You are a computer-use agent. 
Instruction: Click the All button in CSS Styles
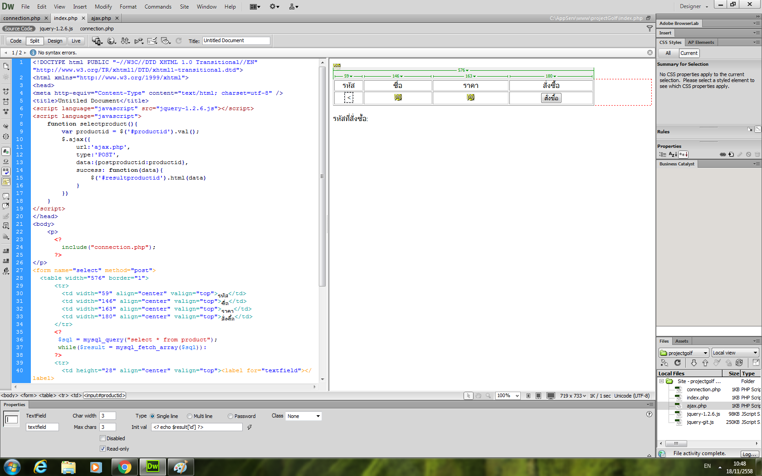(x=668, y=53)
